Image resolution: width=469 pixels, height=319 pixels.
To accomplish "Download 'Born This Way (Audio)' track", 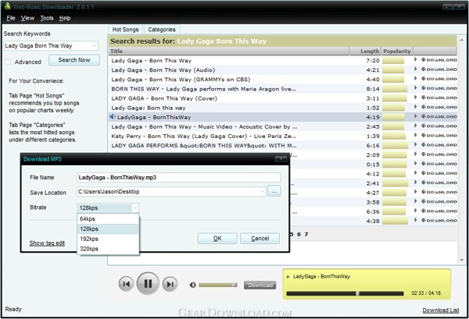I will pyautogui.click(x=439, y=69).
